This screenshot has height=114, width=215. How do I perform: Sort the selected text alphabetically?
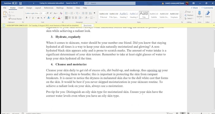90,13
